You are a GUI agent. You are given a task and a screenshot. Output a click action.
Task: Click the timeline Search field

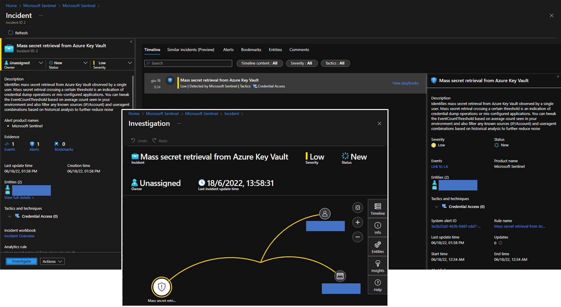188,63
